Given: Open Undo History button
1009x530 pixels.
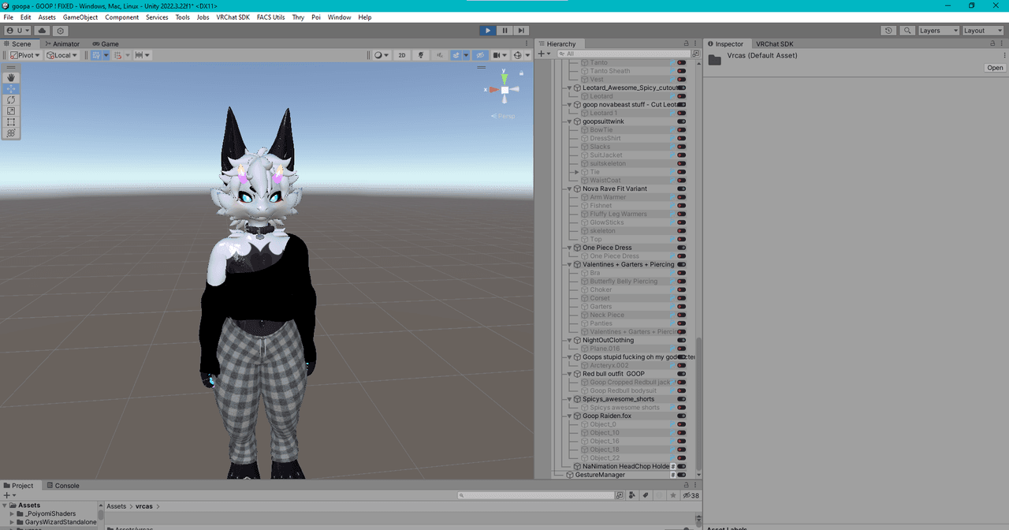Looking at the screenshot, I should (888, 31).
